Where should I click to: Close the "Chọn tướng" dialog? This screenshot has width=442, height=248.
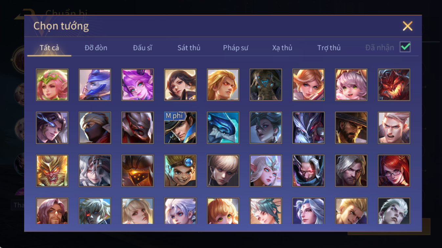408,26
